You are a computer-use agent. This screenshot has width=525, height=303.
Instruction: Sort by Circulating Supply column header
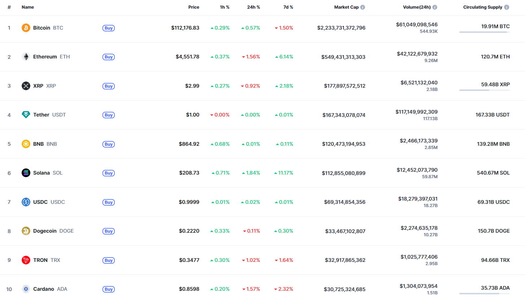483,7
